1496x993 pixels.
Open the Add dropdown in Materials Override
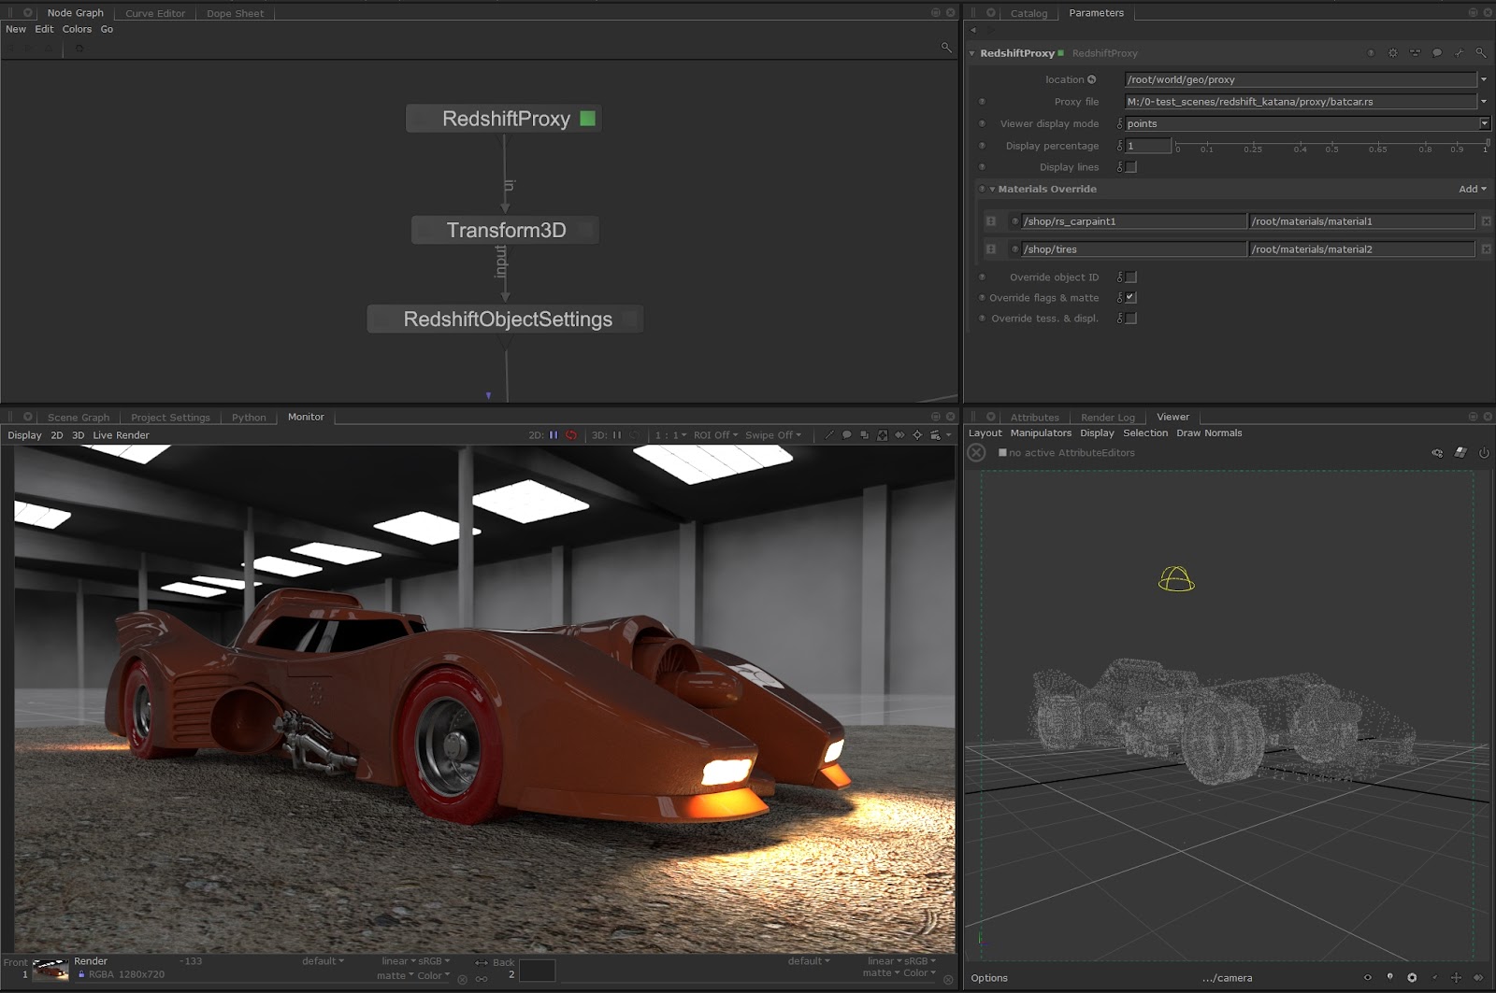tap(1473, 189)
